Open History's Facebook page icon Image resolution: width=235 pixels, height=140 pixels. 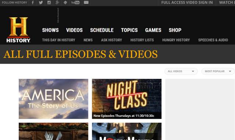coord(33,3)
